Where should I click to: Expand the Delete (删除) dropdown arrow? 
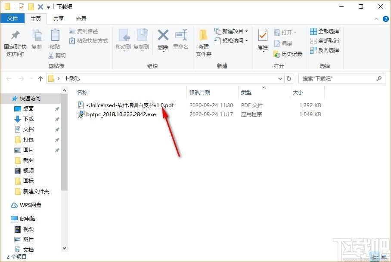pyautogui.click(x=164, y=52)
